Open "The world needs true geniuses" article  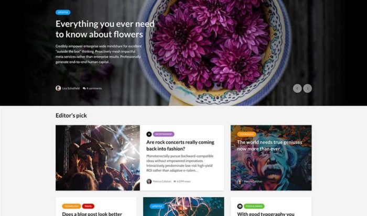269,145
